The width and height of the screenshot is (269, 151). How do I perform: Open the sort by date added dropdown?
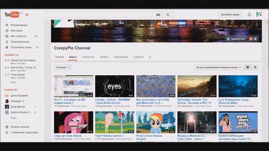pyautogui.click(x=219, y=68)
